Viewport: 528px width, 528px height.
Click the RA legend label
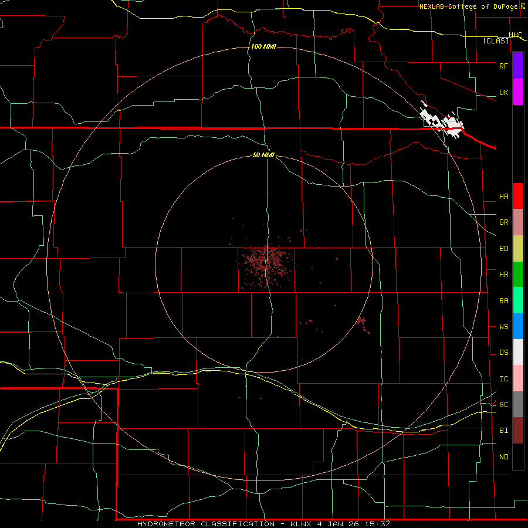click(503, 300)
